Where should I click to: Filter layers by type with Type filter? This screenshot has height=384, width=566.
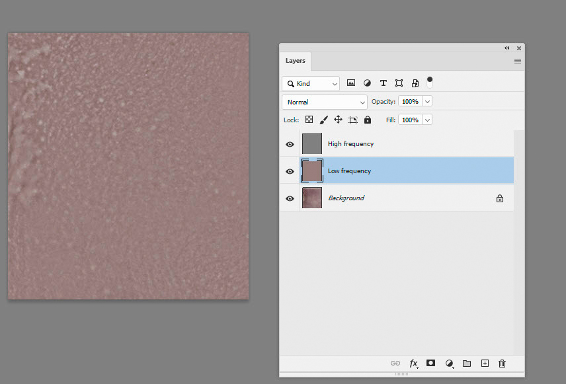tap(383, 83)
